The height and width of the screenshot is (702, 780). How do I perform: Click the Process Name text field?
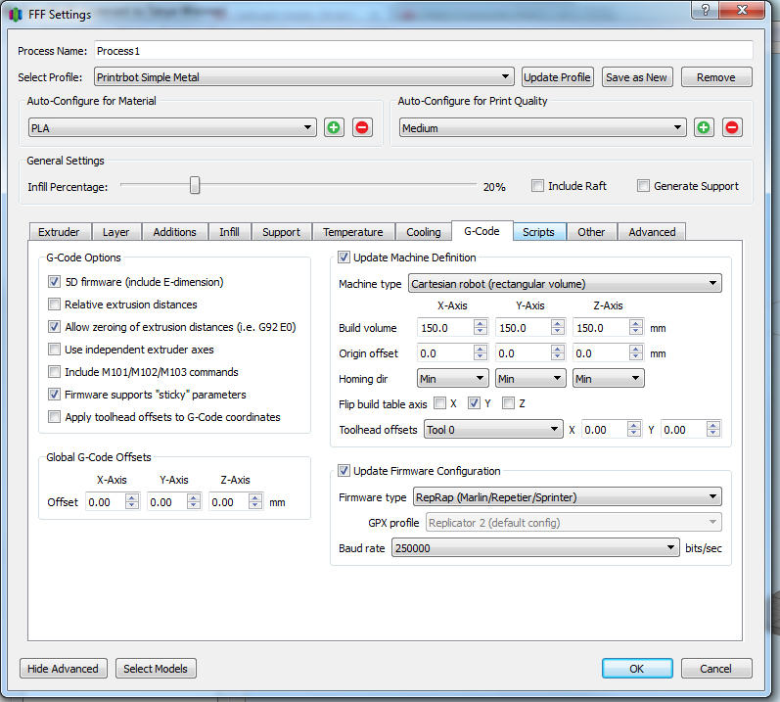(423, 50)
